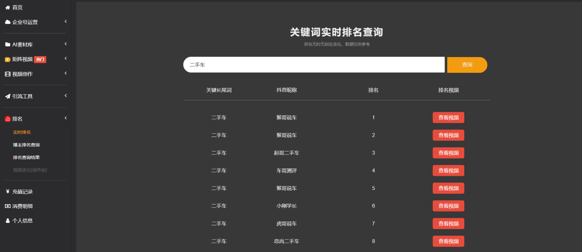Open 个人信息 page
The height and width of the screenshot is (252, 582).
pyautogui.click(x=23, y=220)
